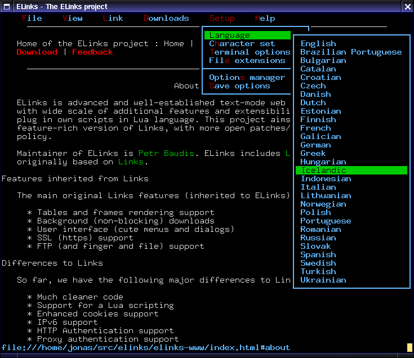
Task: Choose Russian language
Action: [351, 238]
